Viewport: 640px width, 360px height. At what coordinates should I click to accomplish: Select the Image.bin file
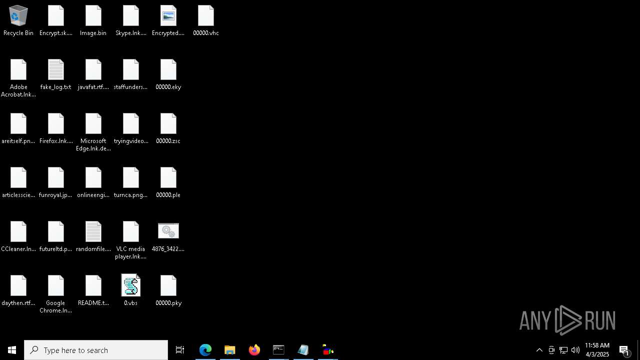pos(93,21)
